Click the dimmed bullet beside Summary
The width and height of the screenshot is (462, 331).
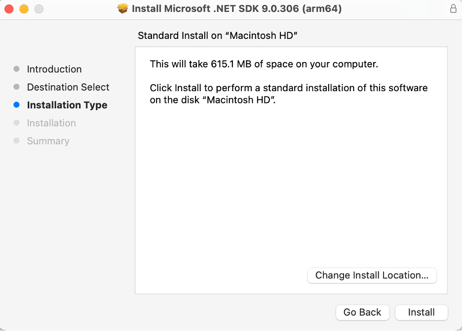(x=17, y=141)
